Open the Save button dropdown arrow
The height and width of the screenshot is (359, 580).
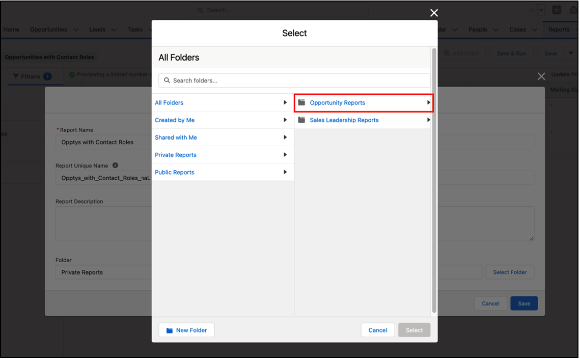570,53
